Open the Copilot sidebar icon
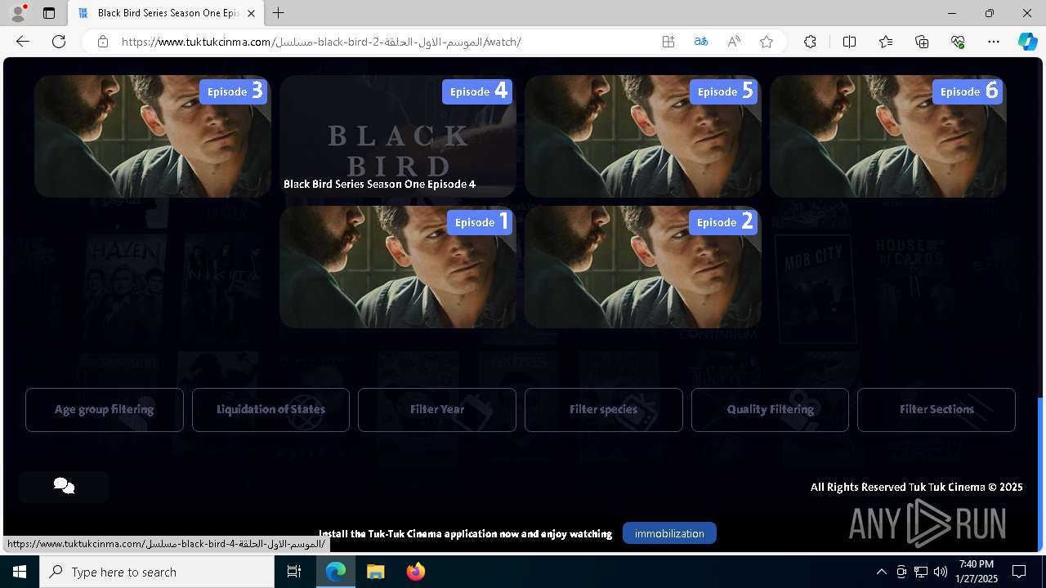Viewport: 1046px width, 588px height. tap(1027, 42)
